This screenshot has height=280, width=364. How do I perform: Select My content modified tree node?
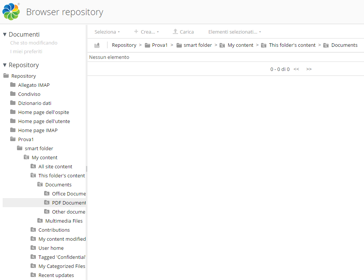coord(62,239)
